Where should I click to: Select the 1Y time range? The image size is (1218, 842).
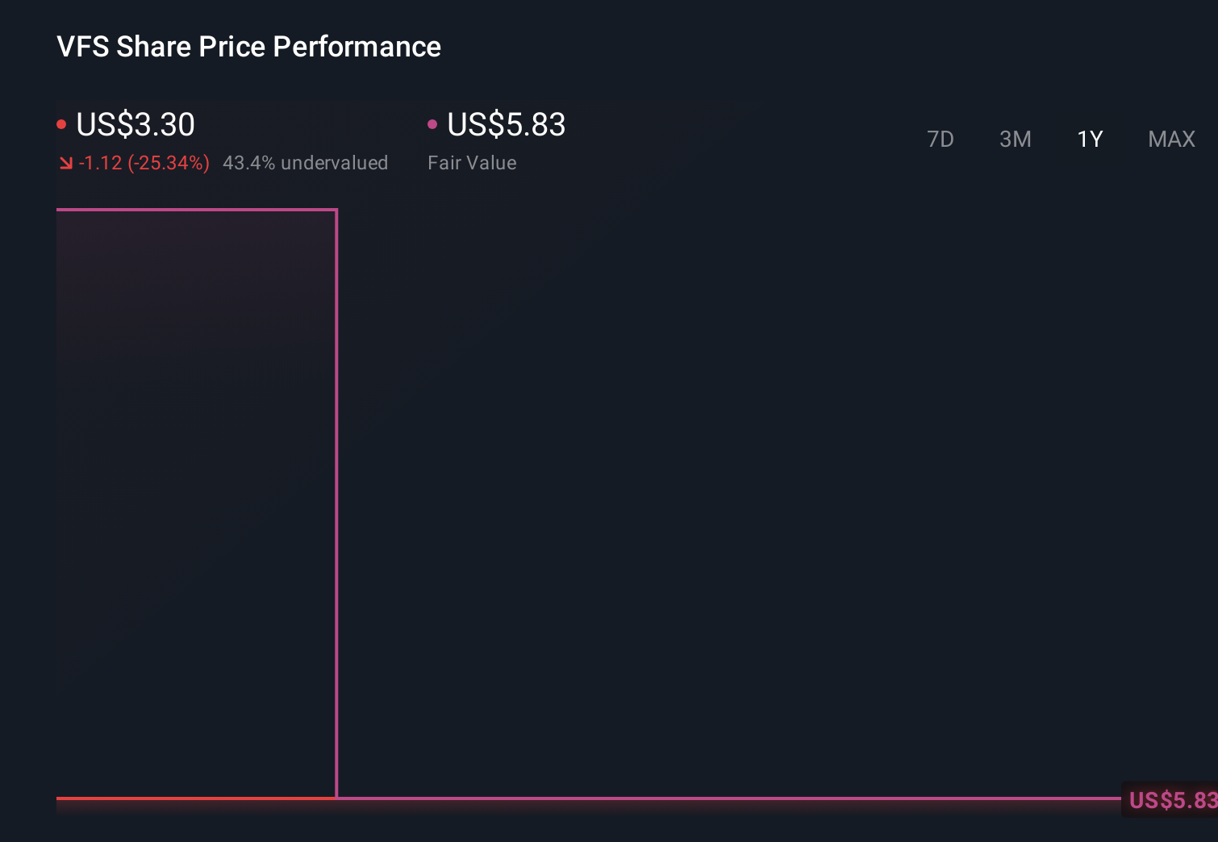(1090, 139)
